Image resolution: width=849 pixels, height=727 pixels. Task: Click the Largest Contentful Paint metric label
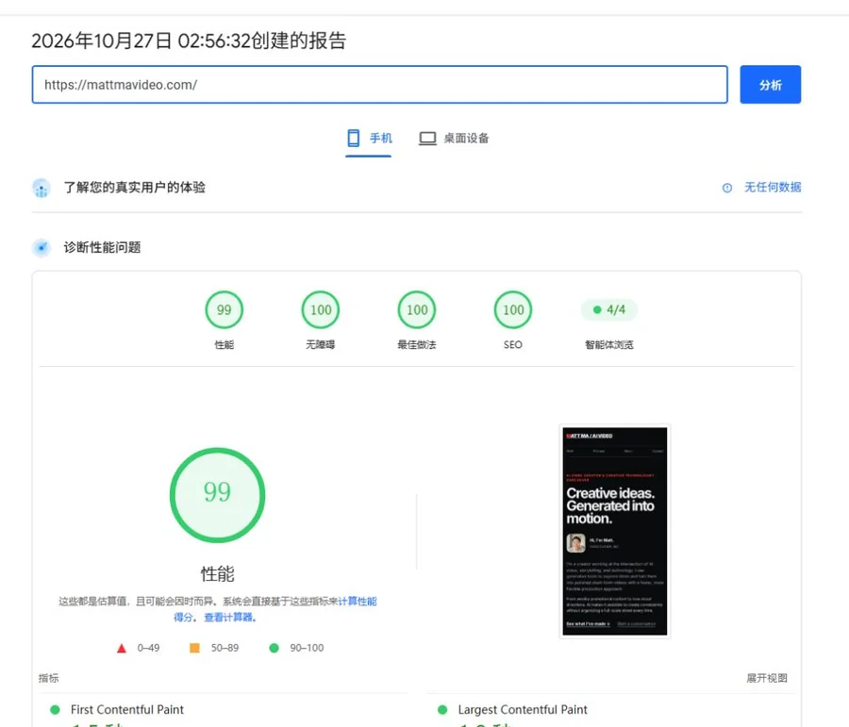[523, 710]
